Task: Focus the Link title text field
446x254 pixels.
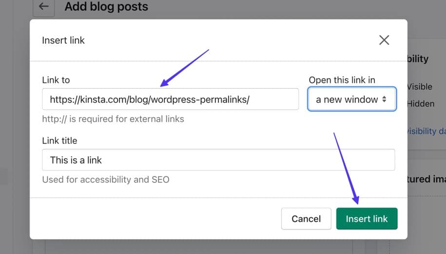Action: pos(218,160)
